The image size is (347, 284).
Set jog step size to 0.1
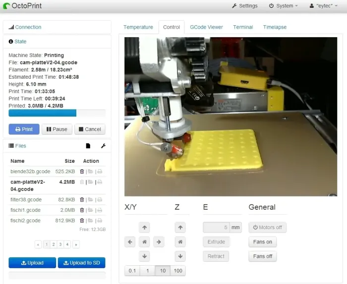pyautogui.click(x=132, y=271)
